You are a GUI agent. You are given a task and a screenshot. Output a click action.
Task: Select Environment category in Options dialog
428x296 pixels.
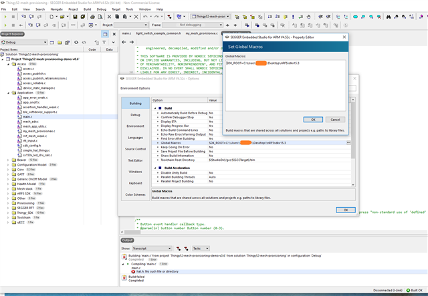click(x=135, y=126)
